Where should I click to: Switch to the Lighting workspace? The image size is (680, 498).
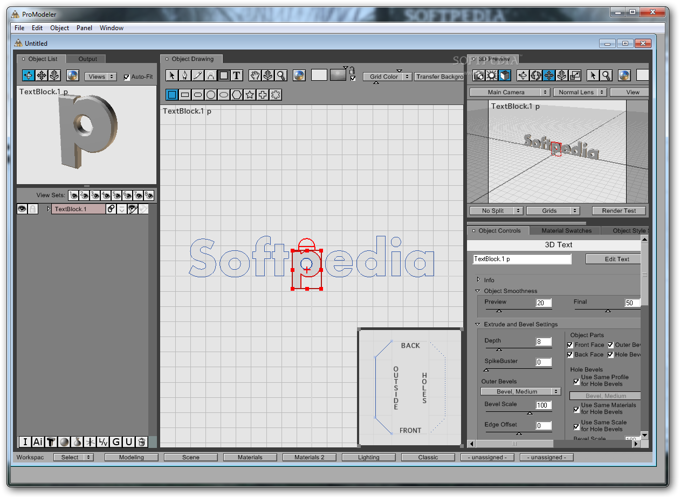368,457
